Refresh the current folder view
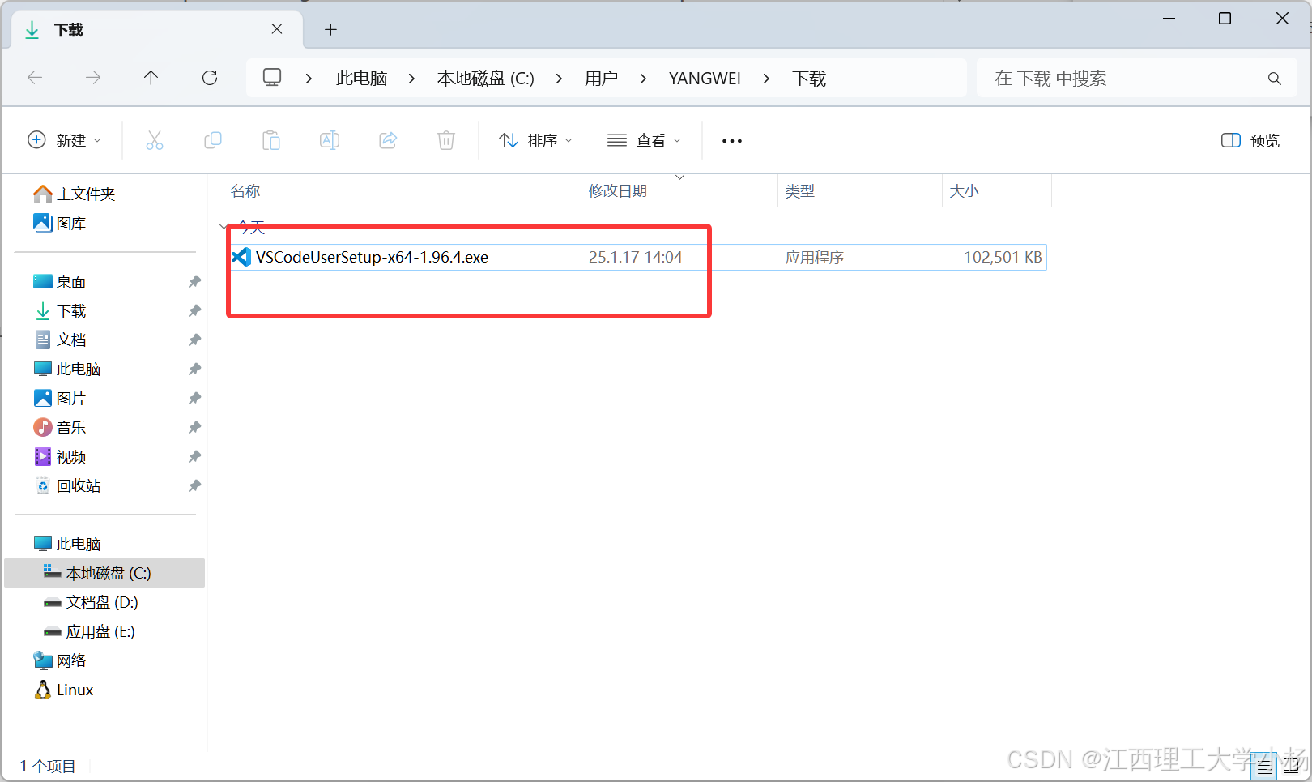1312x782 pixels. click(210, 78)
